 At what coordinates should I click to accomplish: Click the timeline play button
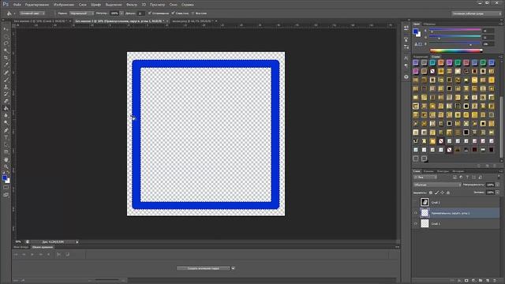coord(32,254)
